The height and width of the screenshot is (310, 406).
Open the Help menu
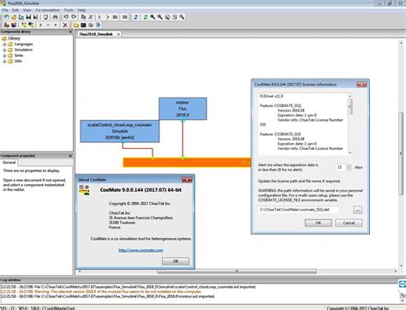[x=81, y=10]
